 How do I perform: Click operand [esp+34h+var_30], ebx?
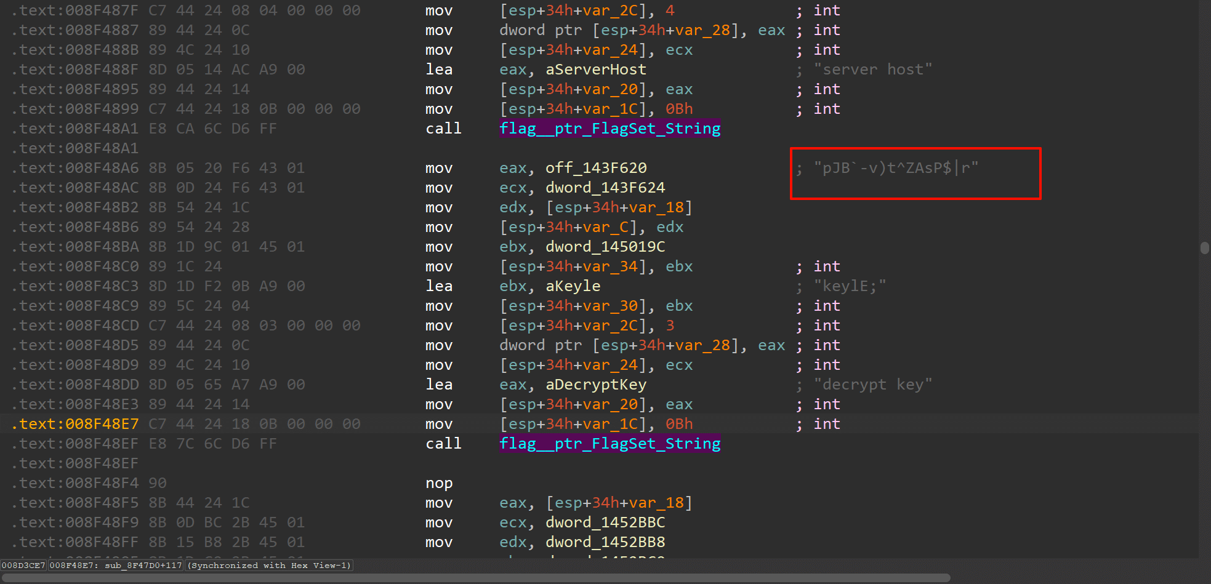tap(596, 306)
